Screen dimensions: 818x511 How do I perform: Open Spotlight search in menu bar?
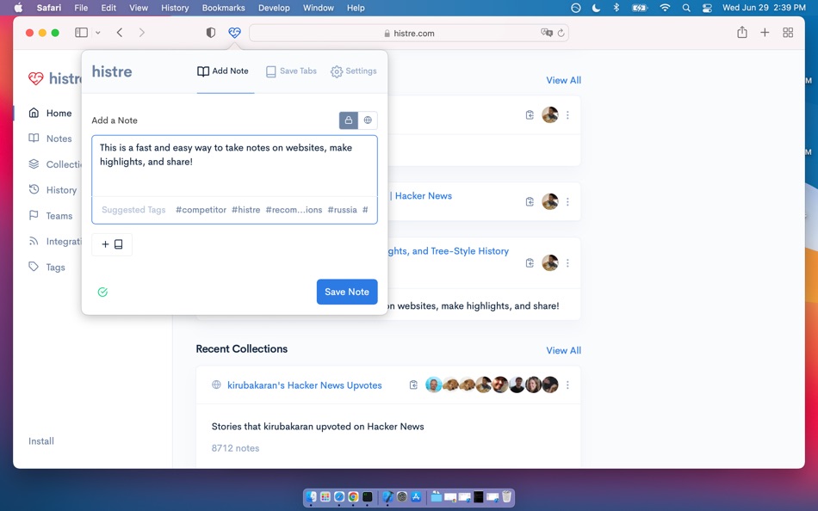coord(686,8)
